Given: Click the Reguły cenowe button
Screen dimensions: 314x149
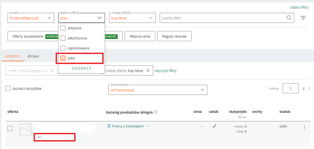Looking at the screenshot, I should (174, 36).
